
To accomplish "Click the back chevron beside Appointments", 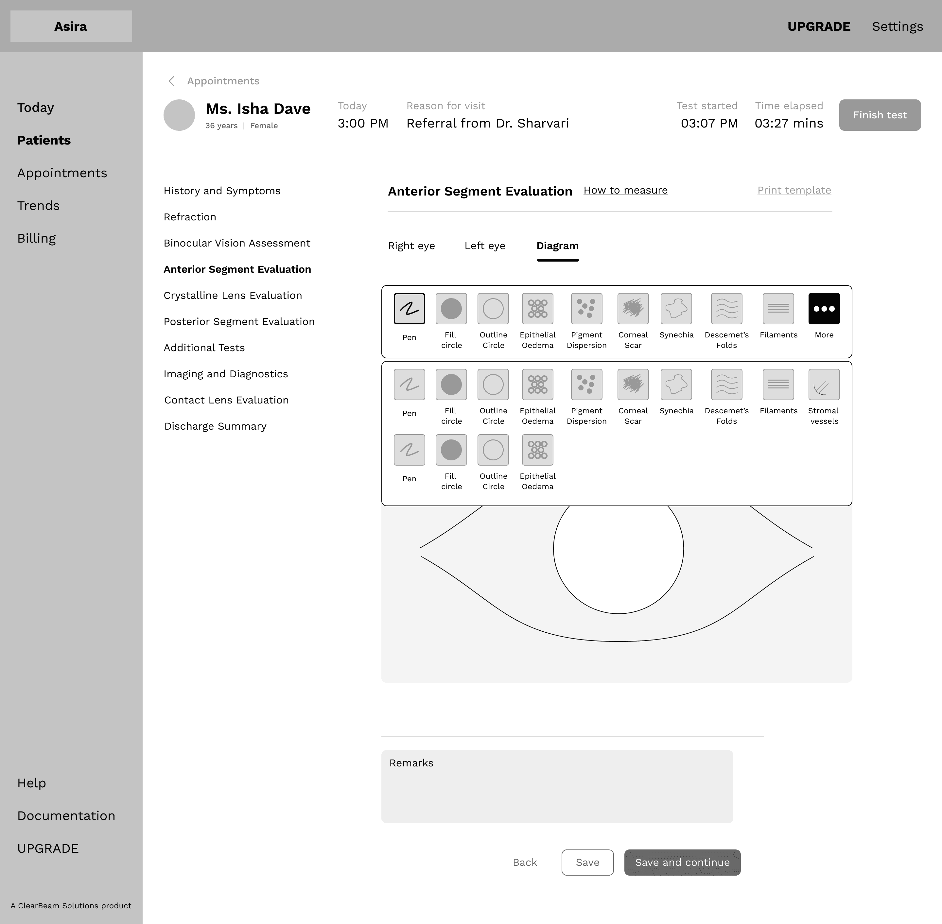I will [171, 81].
